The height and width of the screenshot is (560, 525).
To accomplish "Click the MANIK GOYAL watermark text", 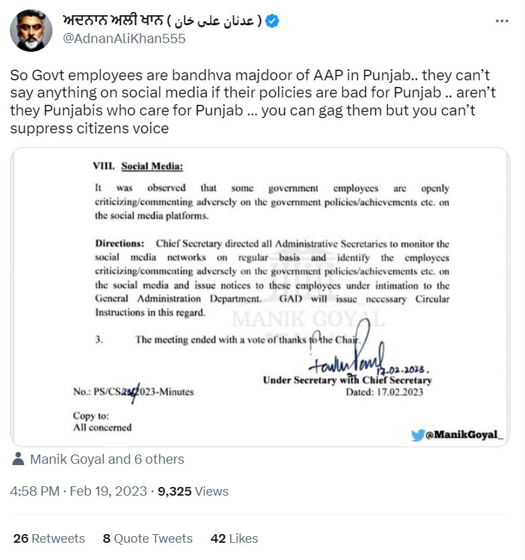I will coord(308,319).
